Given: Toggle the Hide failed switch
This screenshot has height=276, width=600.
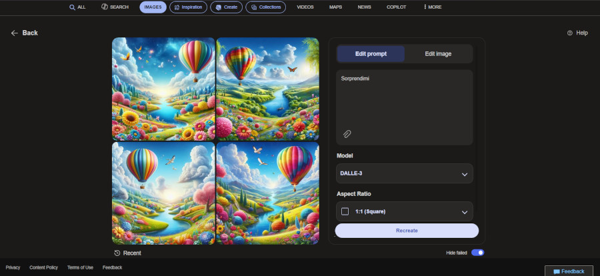Looking at the screenshot, I should 477,253.
